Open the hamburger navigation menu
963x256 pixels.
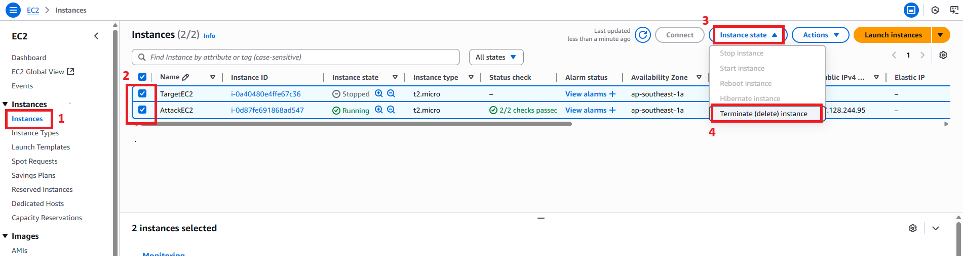pyautogui.click(x=13, y=10)
